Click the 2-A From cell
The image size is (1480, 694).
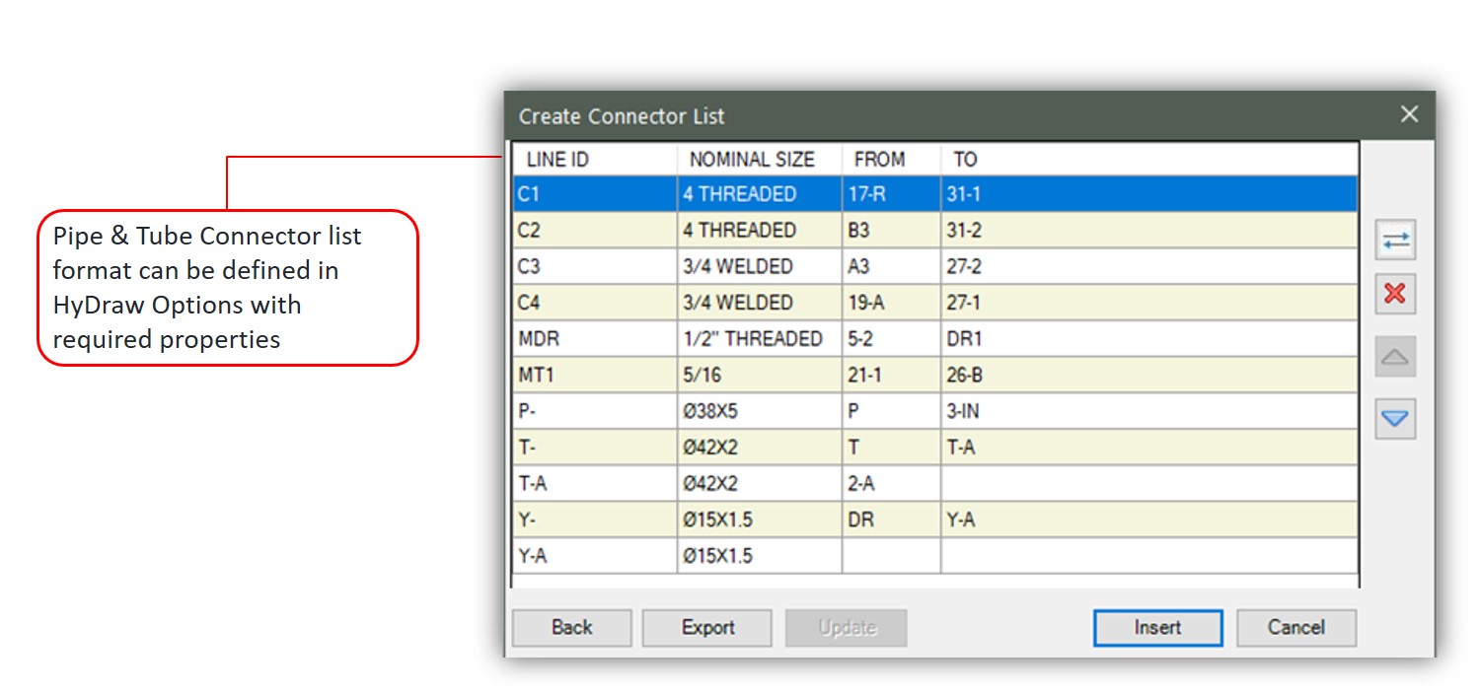(x=892, y=483)
